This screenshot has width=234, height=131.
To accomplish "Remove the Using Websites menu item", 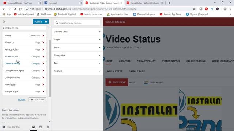I will point(44,78).
